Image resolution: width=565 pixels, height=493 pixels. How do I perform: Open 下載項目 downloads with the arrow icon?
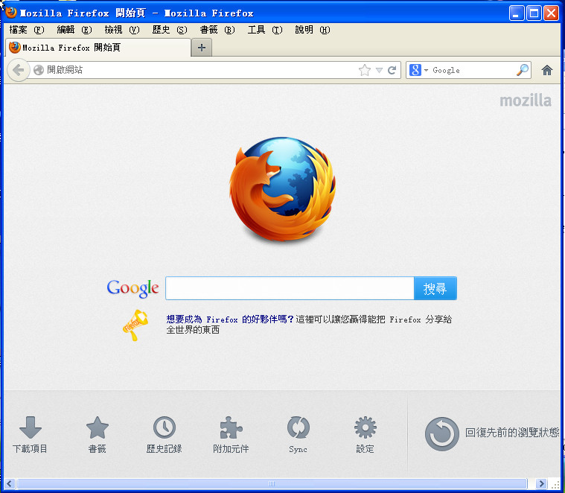(31, 435)
